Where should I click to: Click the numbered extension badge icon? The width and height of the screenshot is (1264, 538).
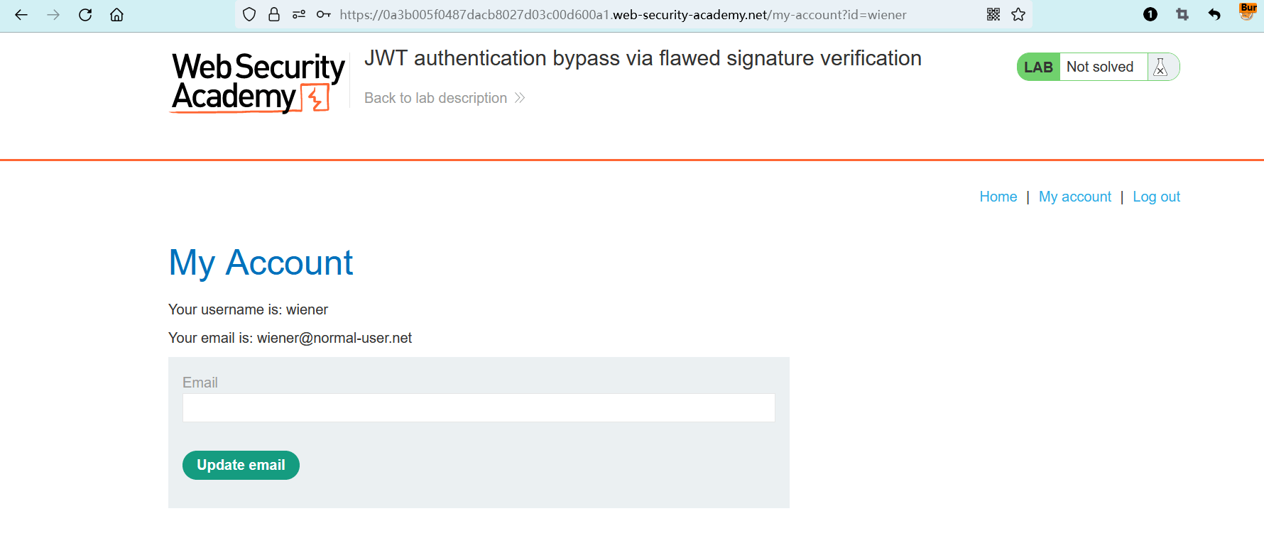coord(1150,15)
